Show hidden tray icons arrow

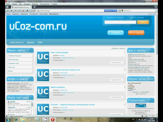point(137,120)
